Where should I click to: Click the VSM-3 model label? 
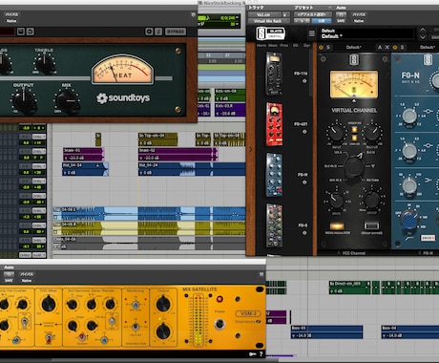pyautogui.click(x=248, y=313)
